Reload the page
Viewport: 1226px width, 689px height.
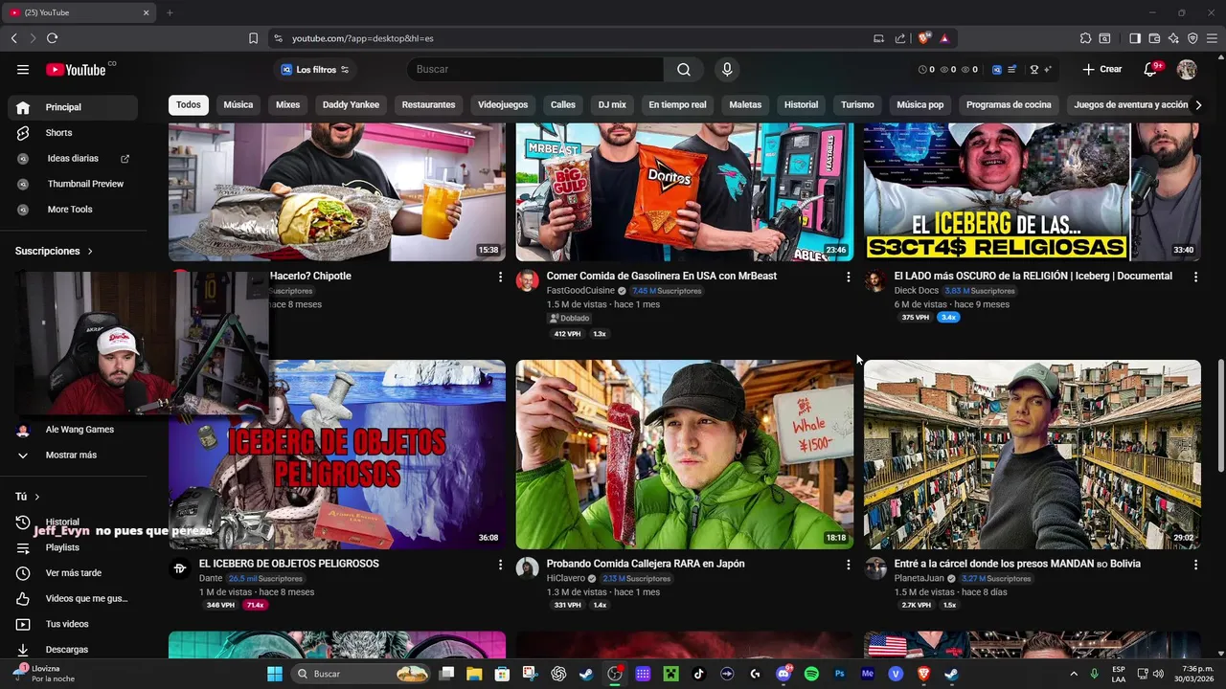point(52,38)
